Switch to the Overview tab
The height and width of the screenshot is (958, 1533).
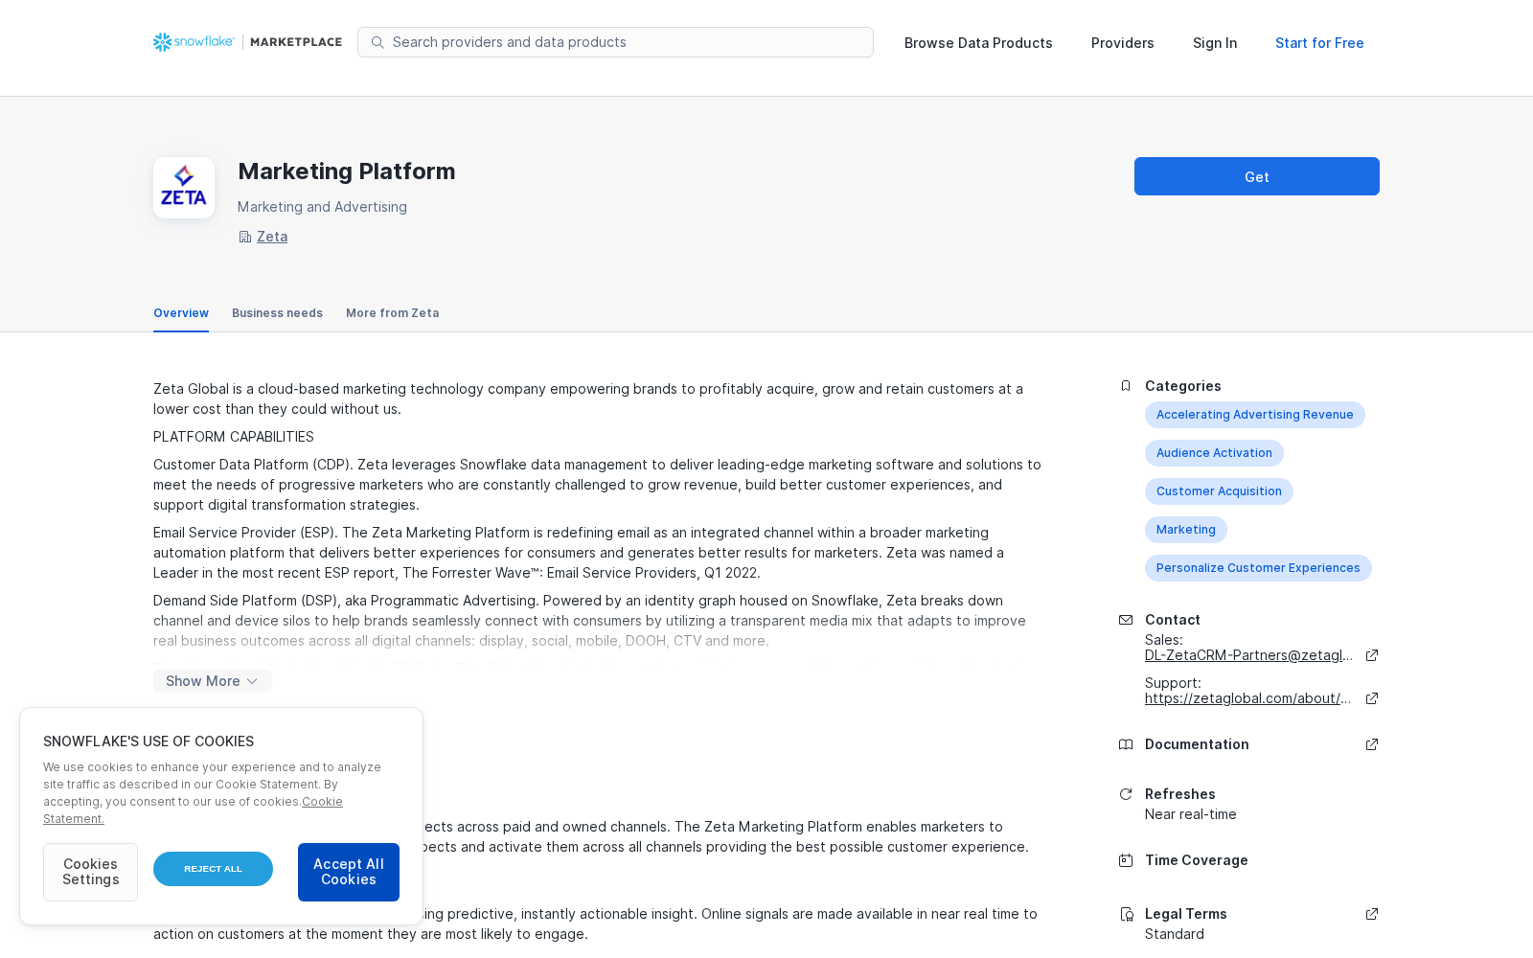[181, 313]
